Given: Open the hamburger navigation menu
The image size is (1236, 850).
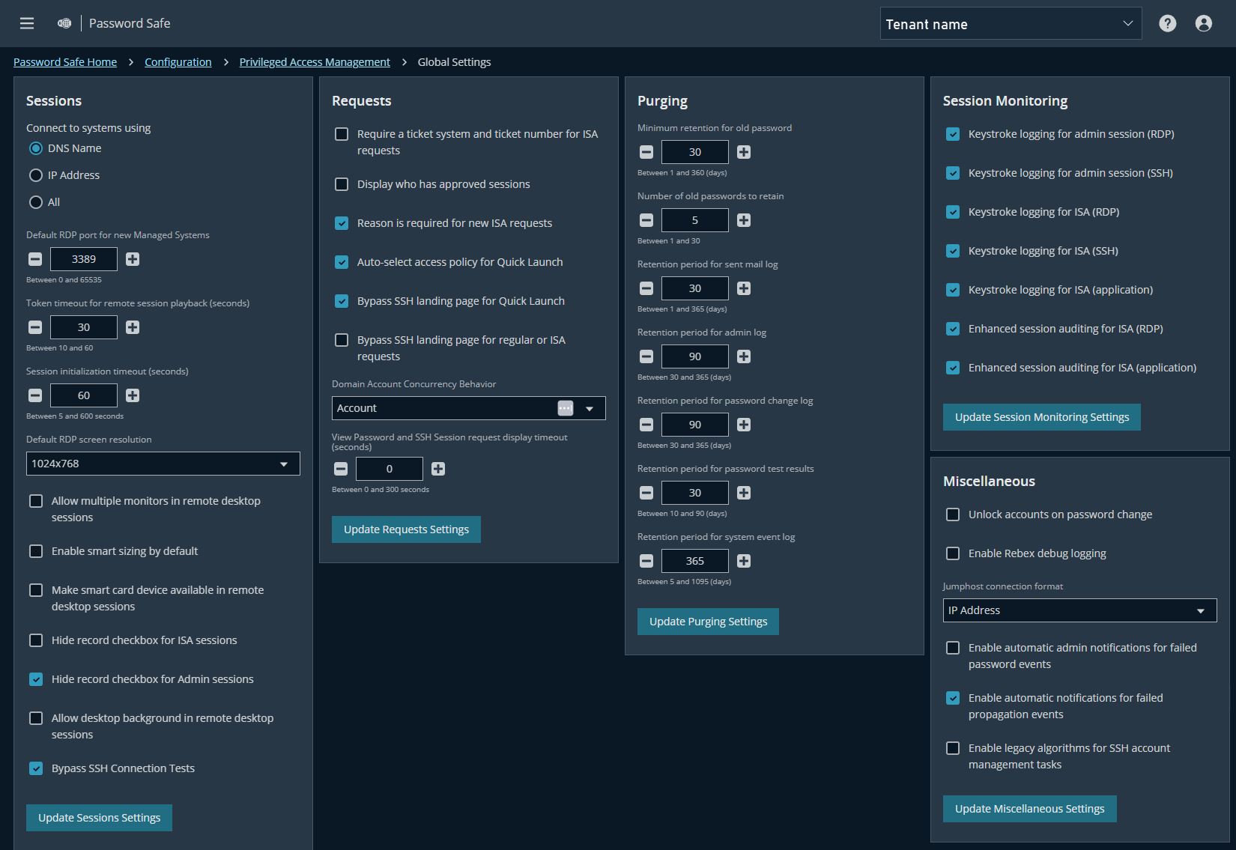Looking at the screenshot, I should point(26,23).
